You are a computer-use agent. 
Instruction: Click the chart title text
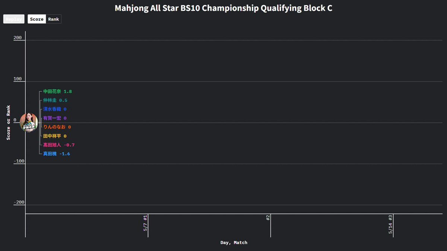coord(223,8)
